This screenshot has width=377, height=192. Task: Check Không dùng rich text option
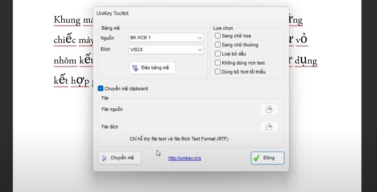(218, 63)
